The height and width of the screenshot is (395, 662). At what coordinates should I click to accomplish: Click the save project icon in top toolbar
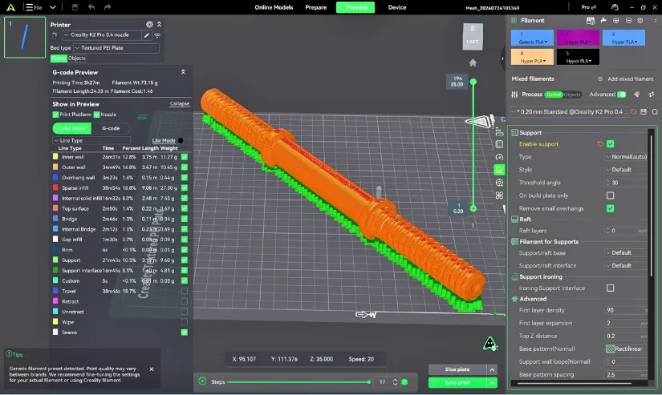pyautogui.click(x=75, y=7)
